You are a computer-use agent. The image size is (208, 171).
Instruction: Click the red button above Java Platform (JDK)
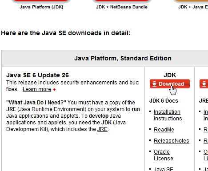tap(40, 1)
